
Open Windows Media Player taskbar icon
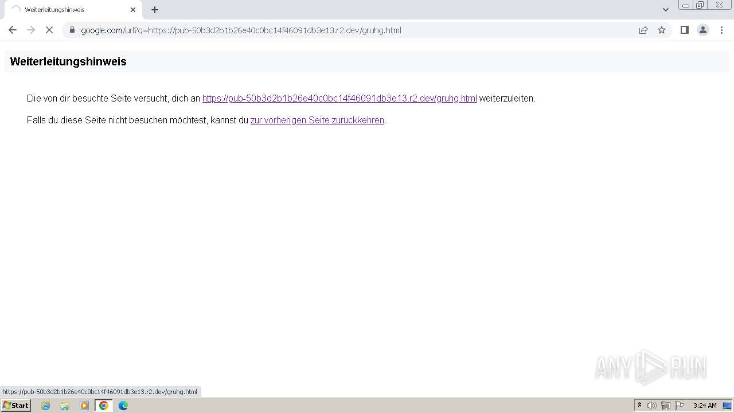pyautogui.click(x=84, y=406)
